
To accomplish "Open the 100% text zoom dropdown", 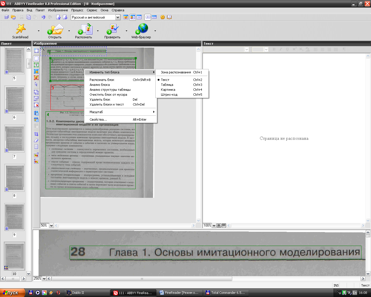I will (214, 225).
